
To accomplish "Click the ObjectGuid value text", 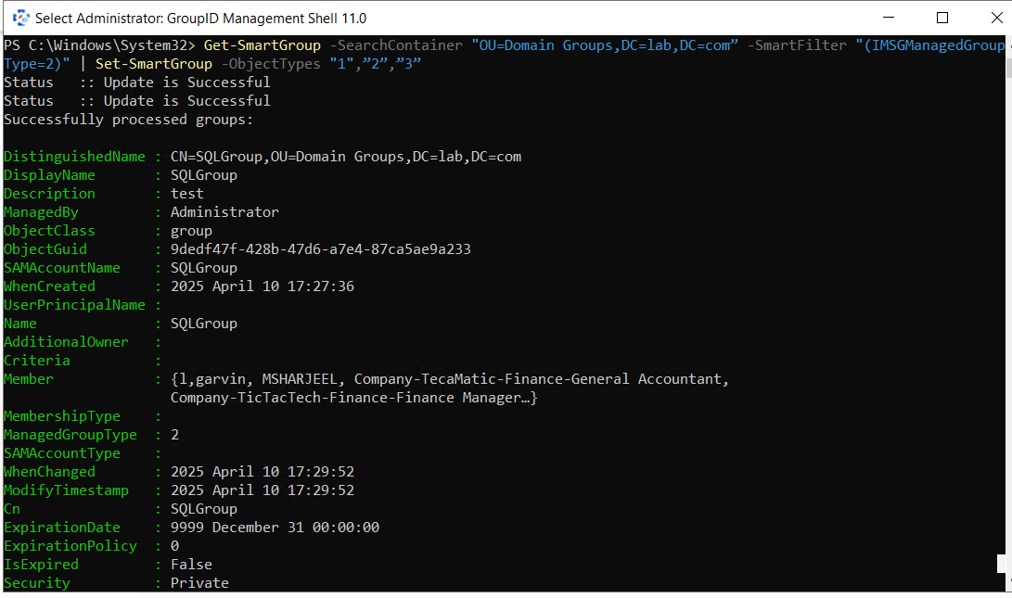I will (x=318, y=248).
